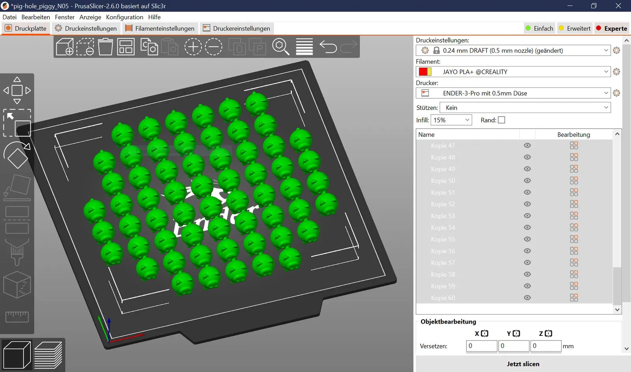Select the Scale tool
This screenshot has width=631, height=372.
[x=17, y=123]
